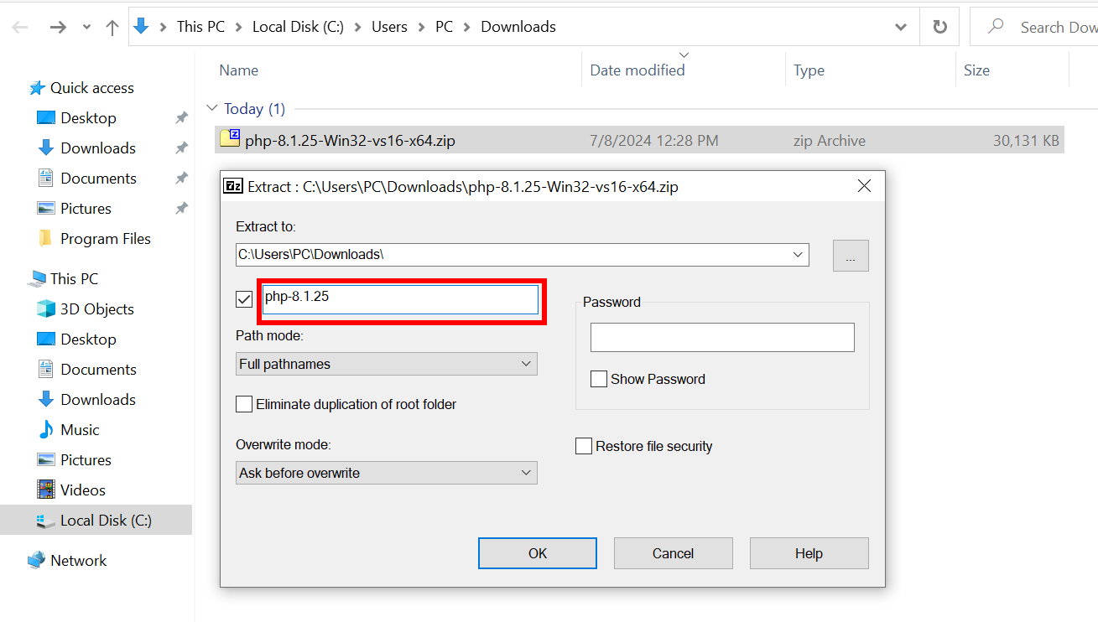This screenshot has height=622, width=1098.
Task: Enable Eliminate duplication of root folder
Action: coord(244,405)
